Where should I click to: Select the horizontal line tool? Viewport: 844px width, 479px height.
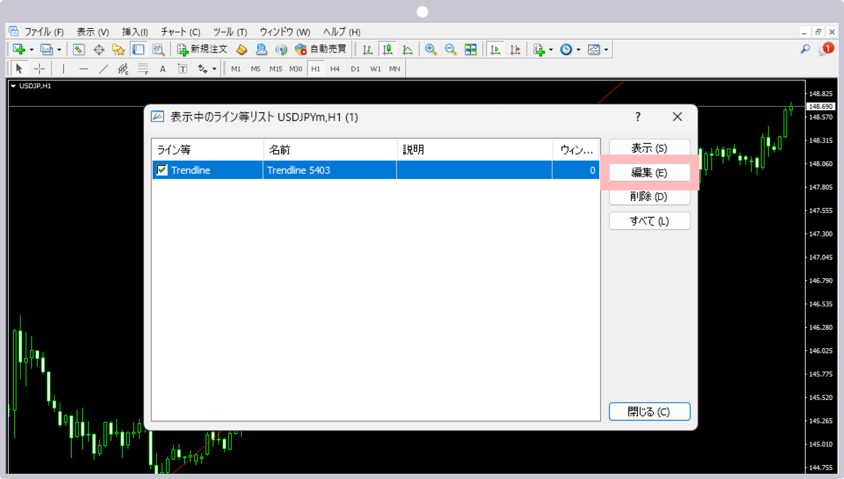tap(84, 69)
